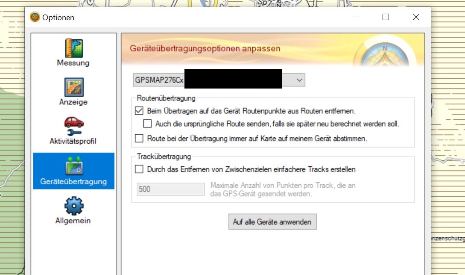Click the compass emblem in the header

(384, 53)
